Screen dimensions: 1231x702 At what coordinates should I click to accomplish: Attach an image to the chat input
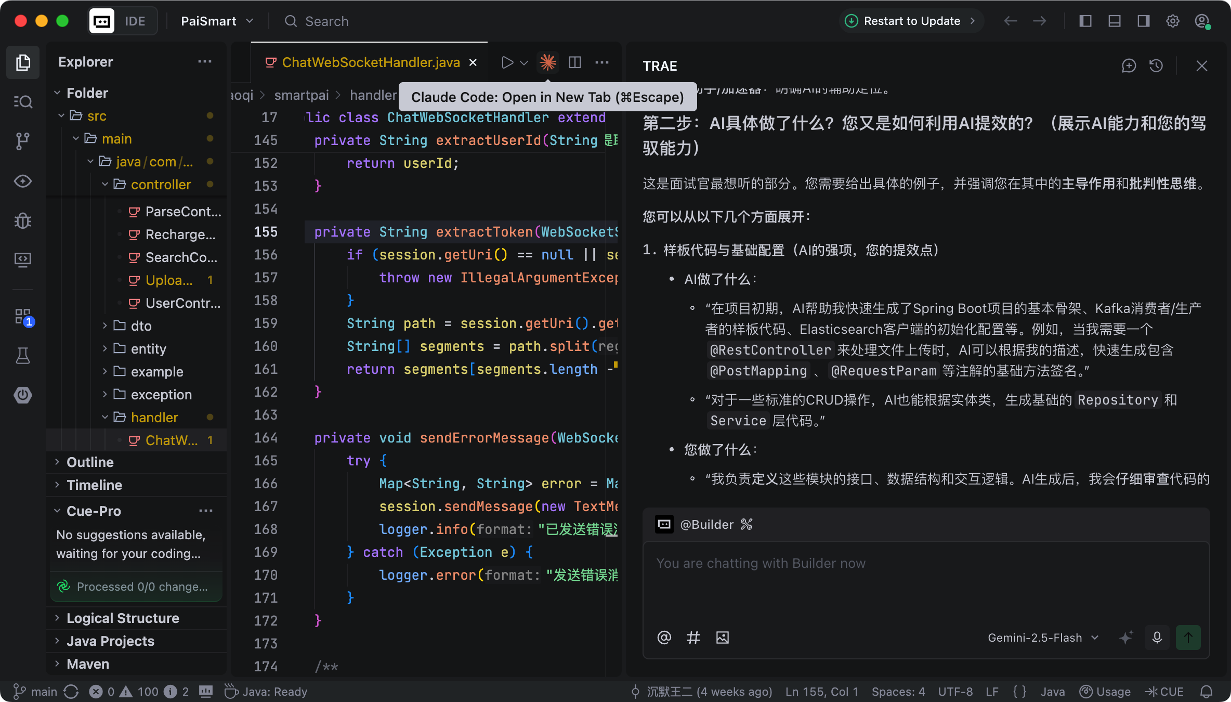click(x=723, y=638)
